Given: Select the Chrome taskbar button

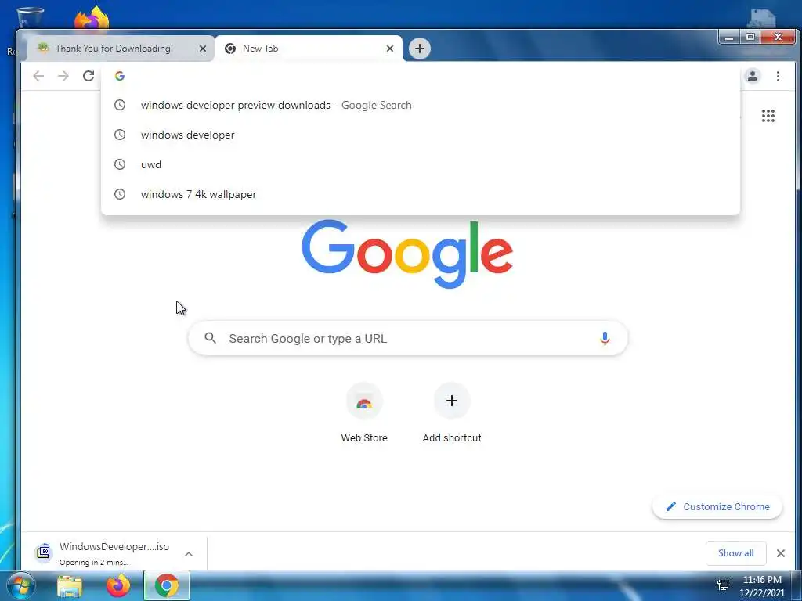Looking at the screenshot, I should (x=167, y=585).
